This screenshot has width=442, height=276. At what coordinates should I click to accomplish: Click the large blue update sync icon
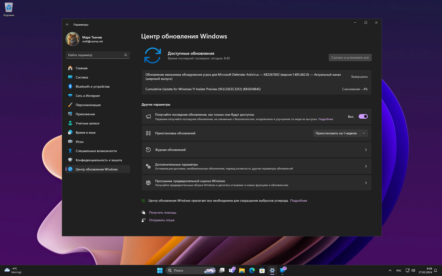[152, 55]
